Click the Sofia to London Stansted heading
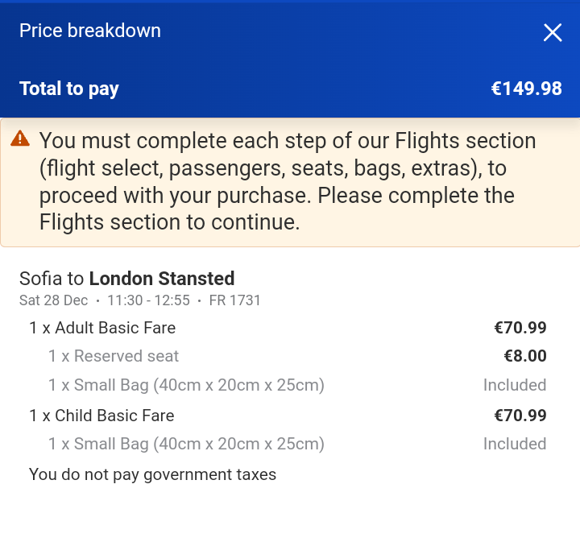Image resolution: width=580 pixels, height=538 pixels. pyautogui.click(x=126, y=279)
